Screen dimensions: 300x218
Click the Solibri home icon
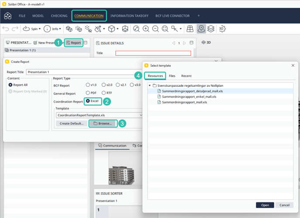(8, 16)
